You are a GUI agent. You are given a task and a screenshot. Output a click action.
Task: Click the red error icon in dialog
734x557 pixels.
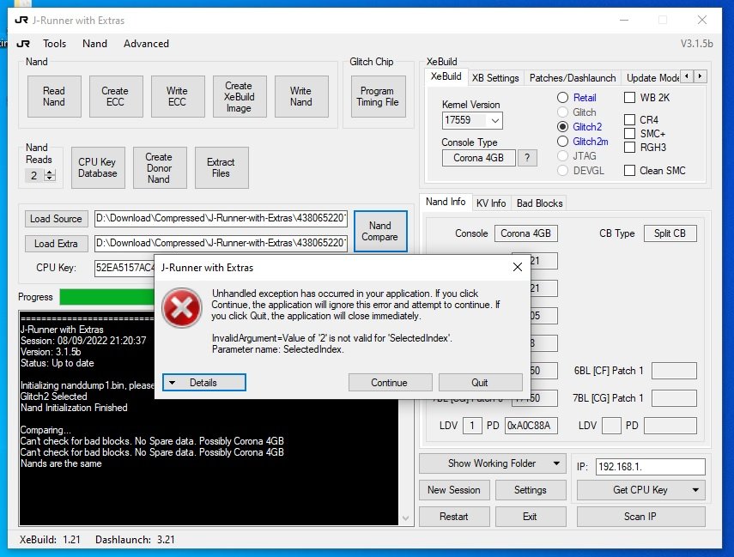pos(182,307)
